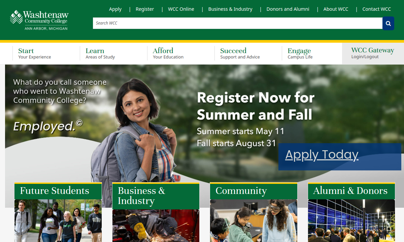Open the Engage Campus Life menu
Screen dimensions: 404x242
[300, 53]
